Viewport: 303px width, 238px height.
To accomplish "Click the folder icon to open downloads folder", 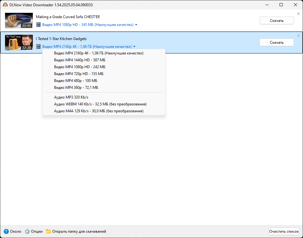I will [48, 231].
